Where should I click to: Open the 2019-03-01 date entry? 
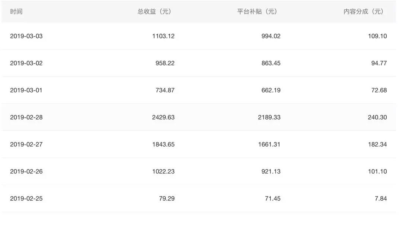click(26, 90)
